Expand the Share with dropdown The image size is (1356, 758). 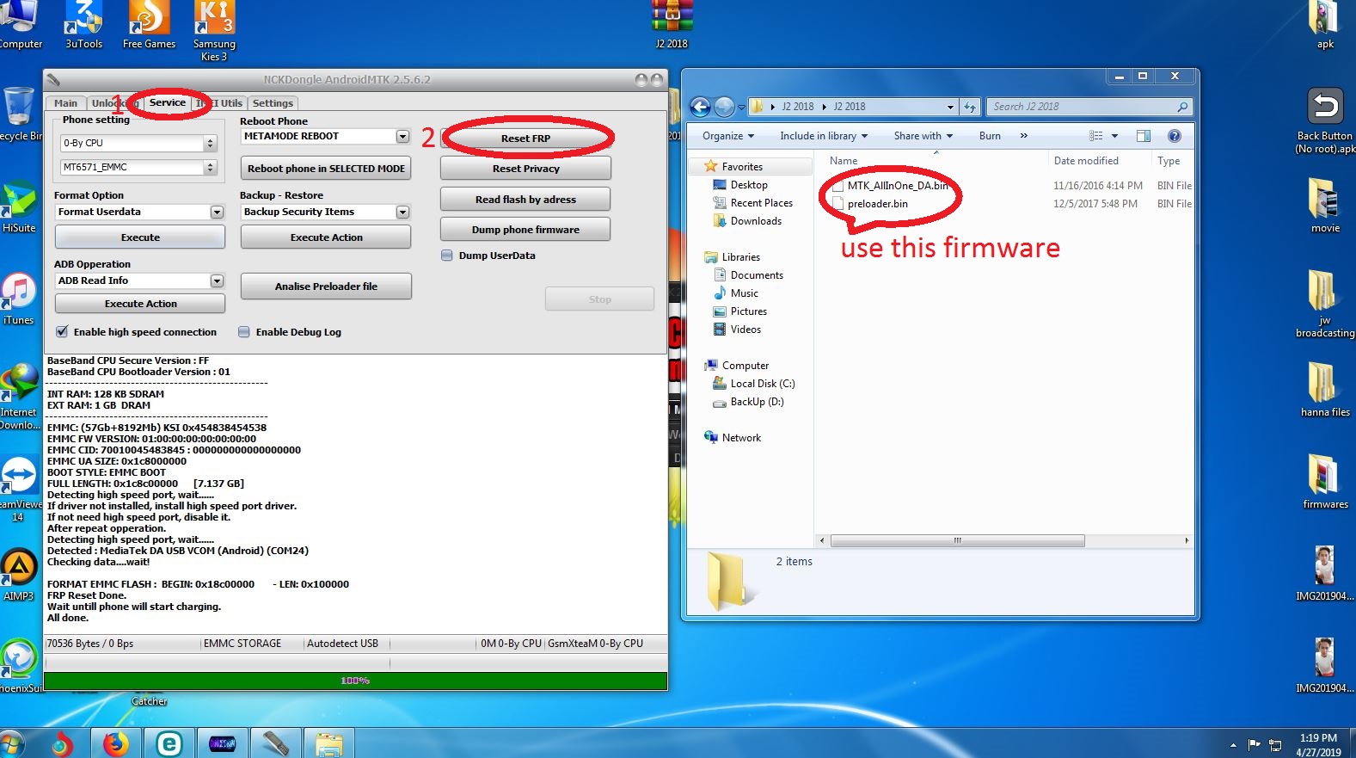pos(923,136)
